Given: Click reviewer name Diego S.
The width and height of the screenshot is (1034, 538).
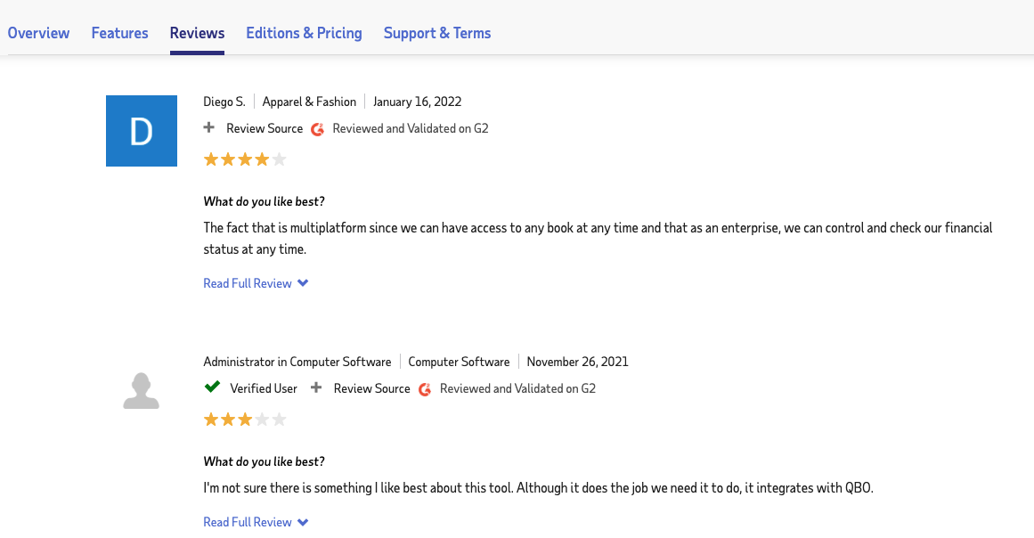Looking at the screenshot, I should pyautogui.click(x=224, y=102).
